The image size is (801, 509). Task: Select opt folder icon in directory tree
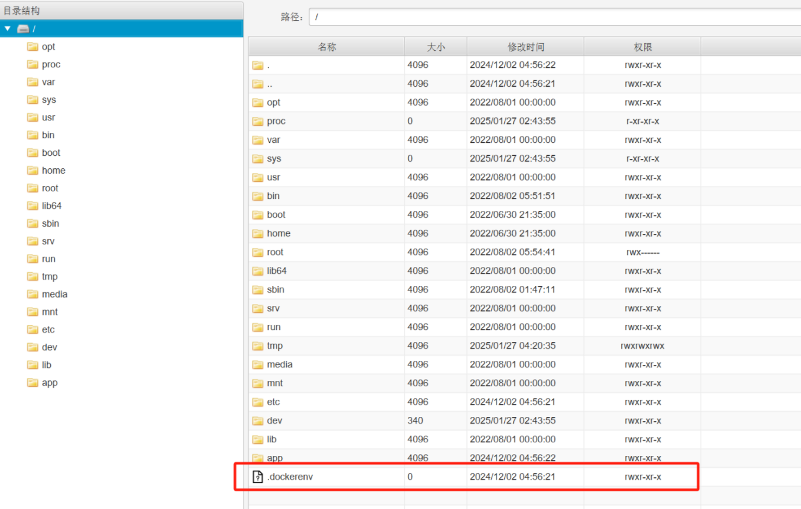click(x=32, y=47)
